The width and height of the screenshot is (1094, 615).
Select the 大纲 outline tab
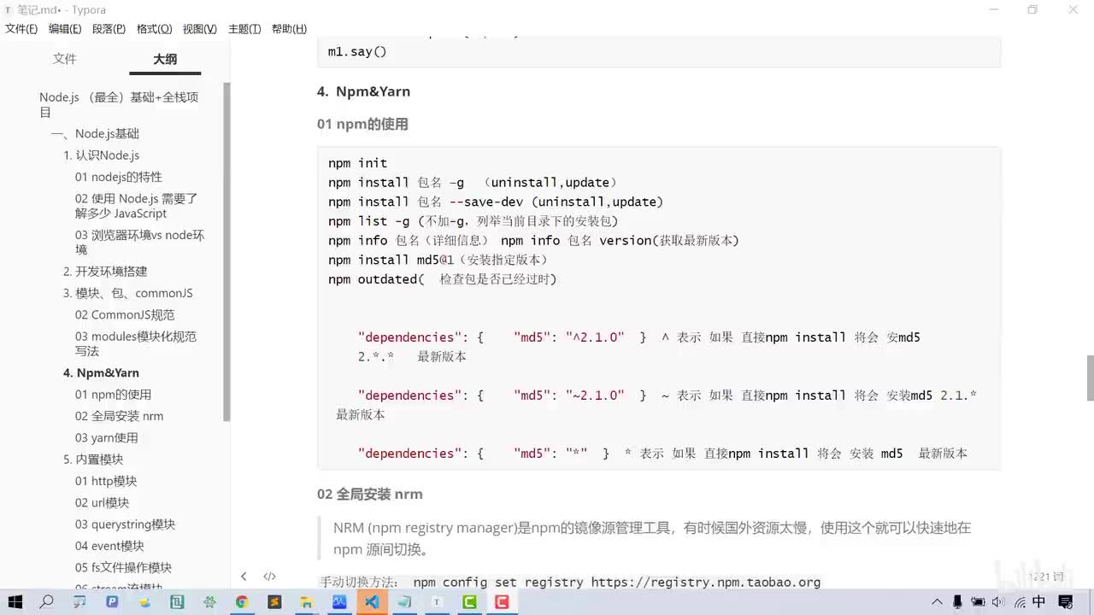coord(165,60)
